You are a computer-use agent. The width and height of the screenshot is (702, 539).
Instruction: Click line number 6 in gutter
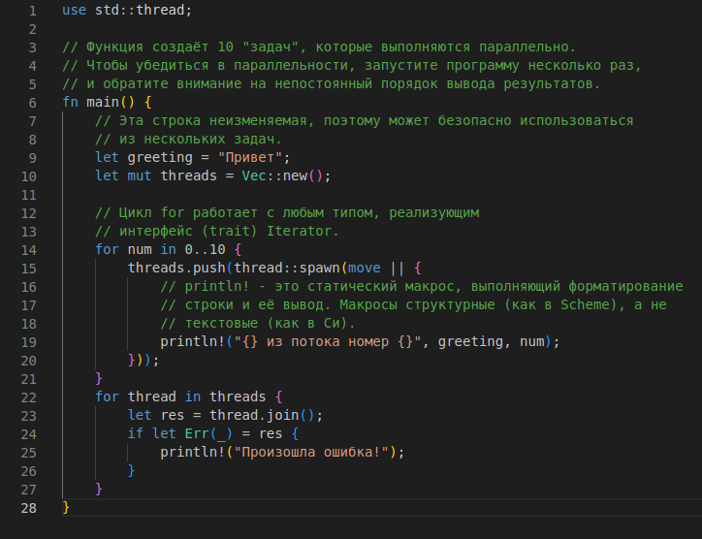click(33, 103)
